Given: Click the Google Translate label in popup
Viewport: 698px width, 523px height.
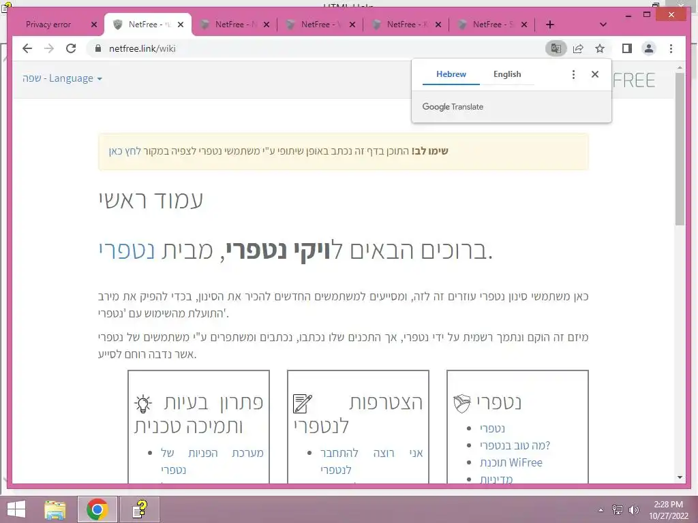Looking at the screenshot, I should point(453,107).
